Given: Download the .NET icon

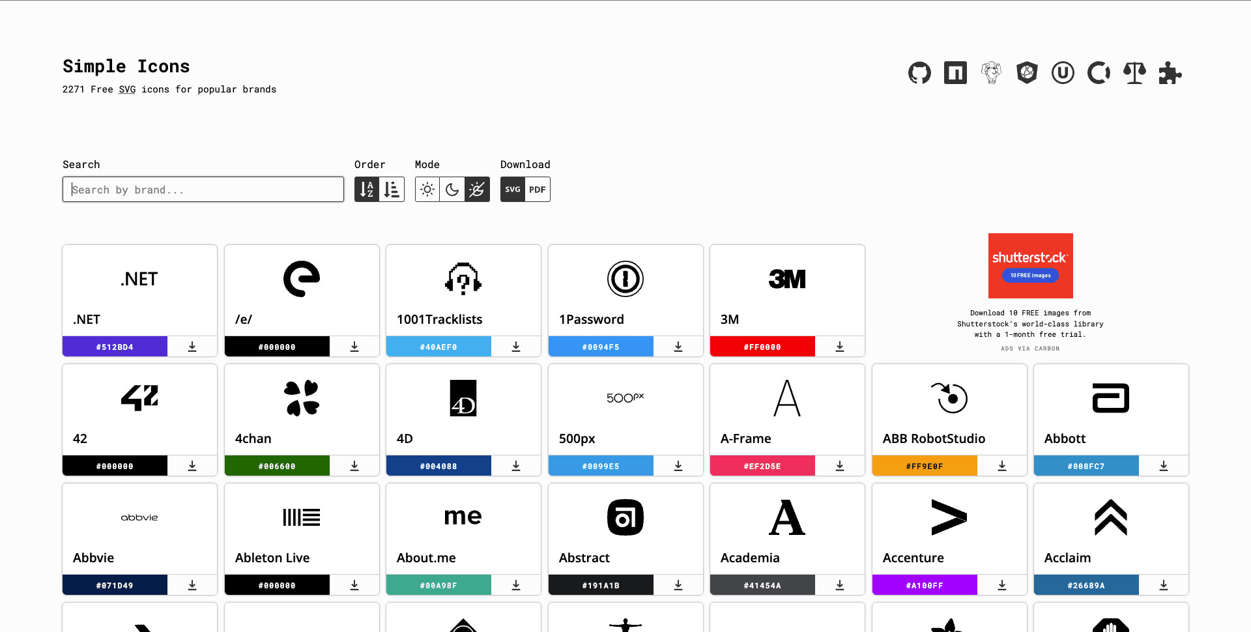Looking at the screenshot, I should [192, 347].
